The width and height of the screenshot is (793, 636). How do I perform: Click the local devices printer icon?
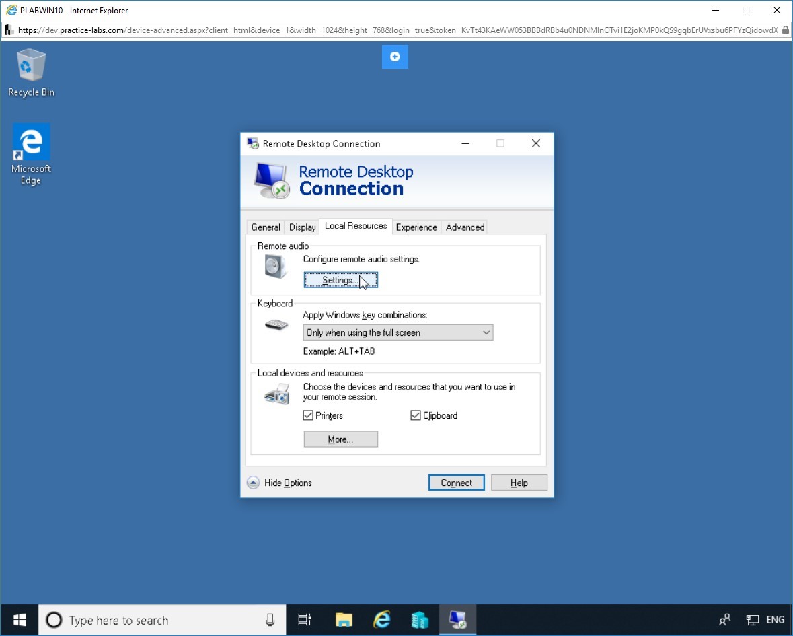click(x=276, y=394)
